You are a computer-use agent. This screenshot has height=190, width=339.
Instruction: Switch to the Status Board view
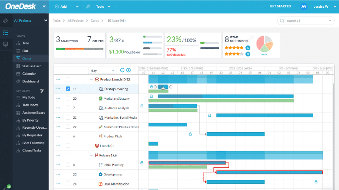[31, 66]
